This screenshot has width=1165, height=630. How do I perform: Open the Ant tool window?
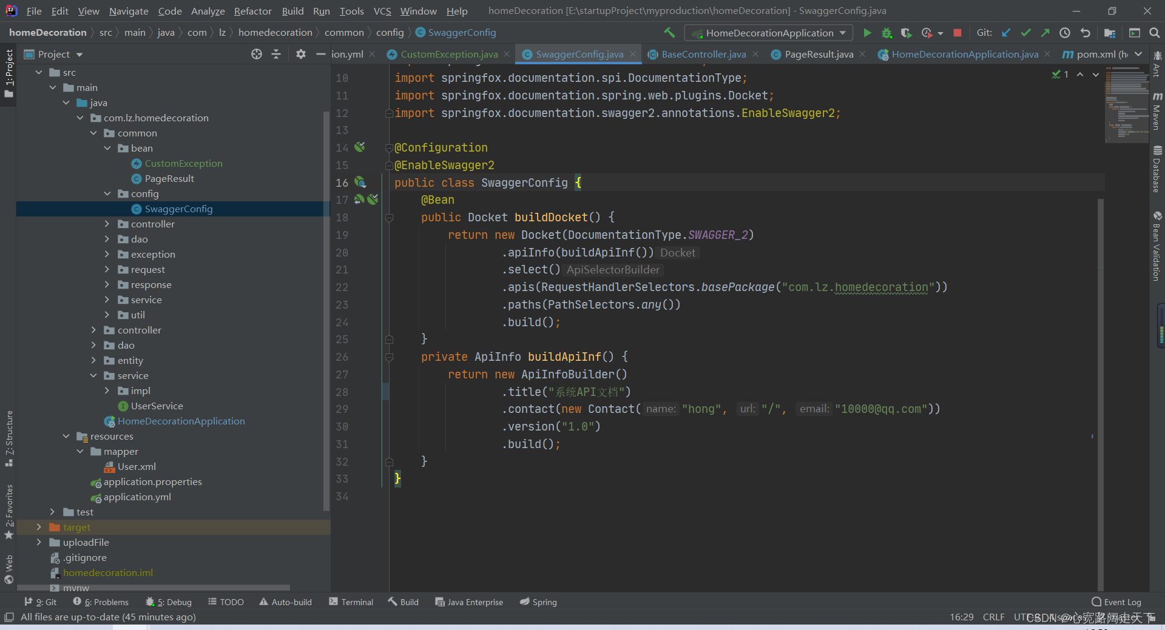click(1157, 65)
